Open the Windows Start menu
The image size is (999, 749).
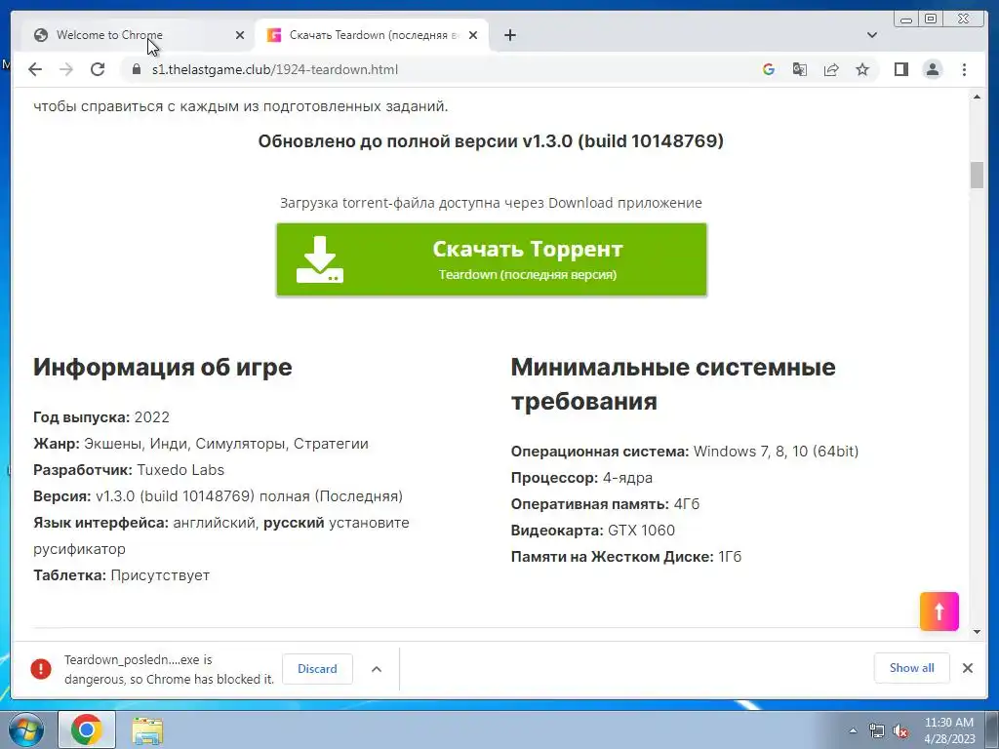(24, 729)
